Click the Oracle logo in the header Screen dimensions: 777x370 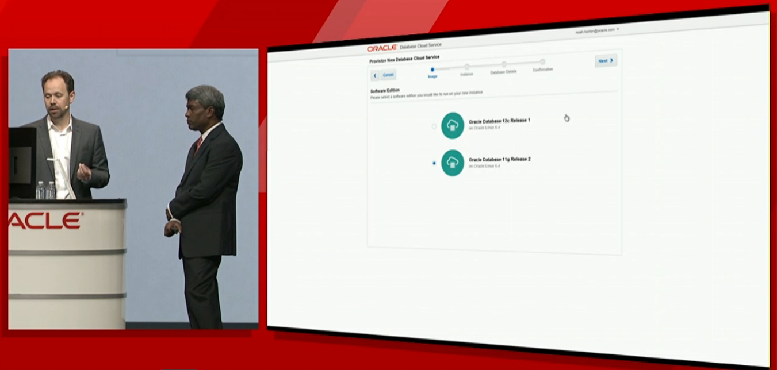click(382, 48)
